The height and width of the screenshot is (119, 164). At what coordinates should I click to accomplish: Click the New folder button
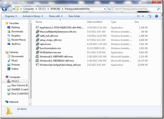[x=74, y=16]
